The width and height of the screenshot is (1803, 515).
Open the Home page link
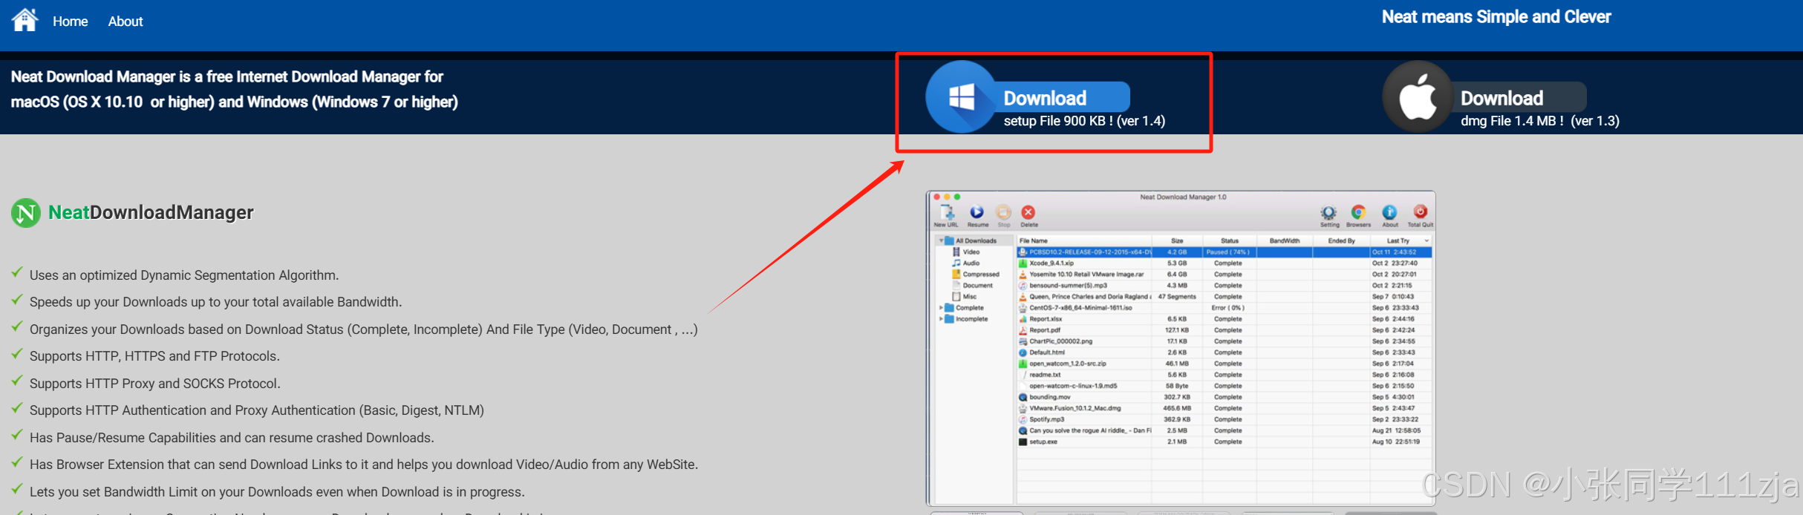pyautogui.click(x=70, y=22)
